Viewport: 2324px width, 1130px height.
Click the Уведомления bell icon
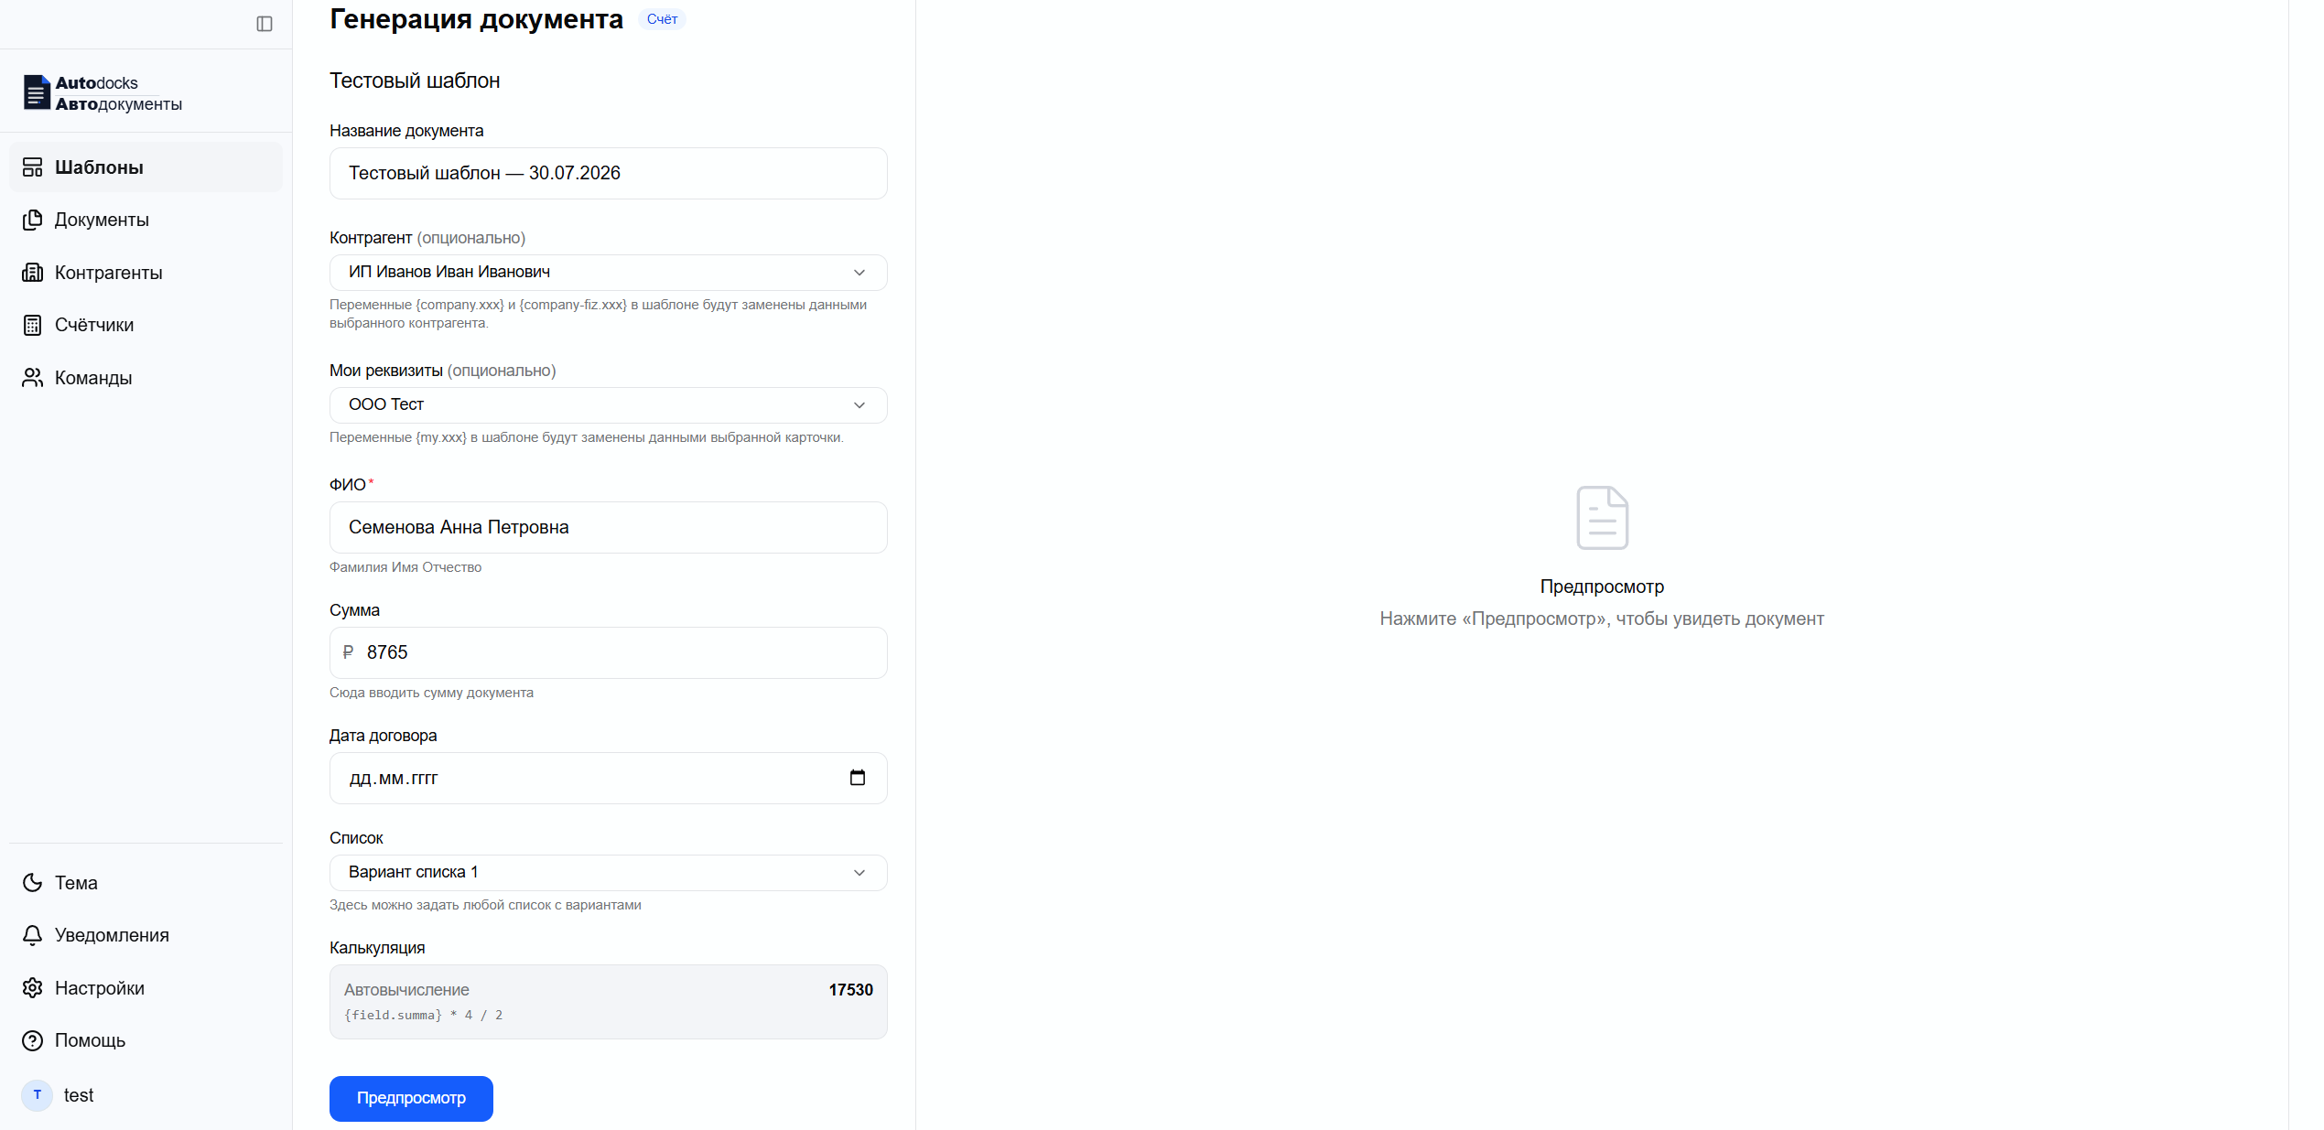33,935
